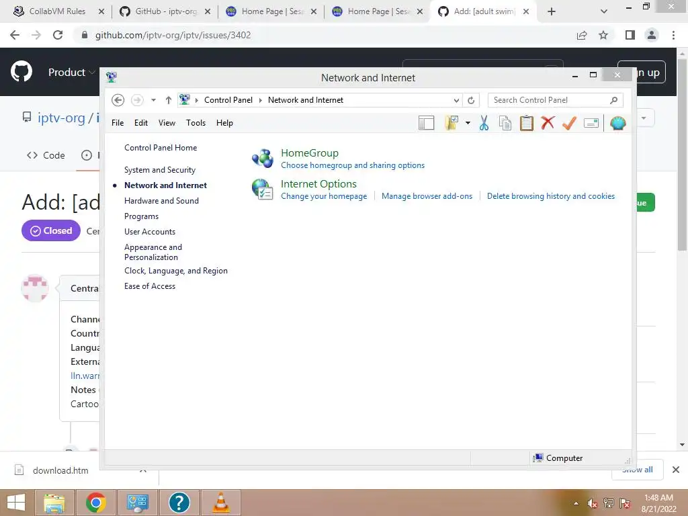Open the Move-to icon dropdown arrow
This screenshot has width=688, height=516.
click(468, 124)
